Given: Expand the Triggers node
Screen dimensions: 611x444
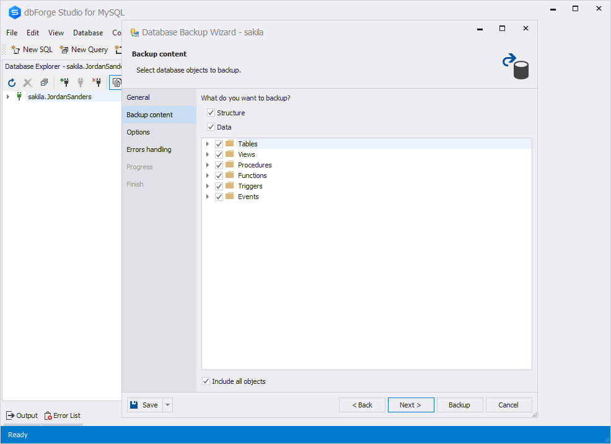Looking at the screenshot, I should pyautogui.click(x=208, y=186).
